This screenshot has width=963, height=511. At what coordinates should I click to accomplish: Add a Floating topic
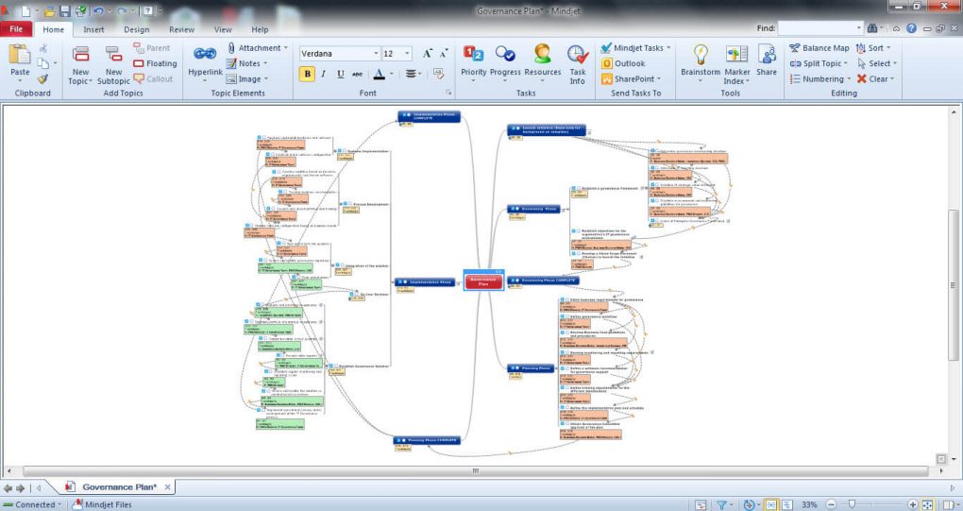click(x=156, y=63)
